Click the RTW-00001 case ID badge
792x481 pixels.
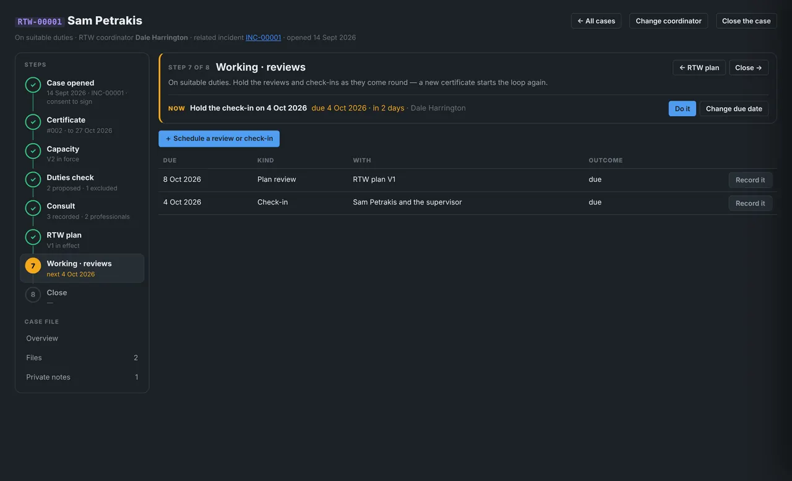tap(40, 22)
